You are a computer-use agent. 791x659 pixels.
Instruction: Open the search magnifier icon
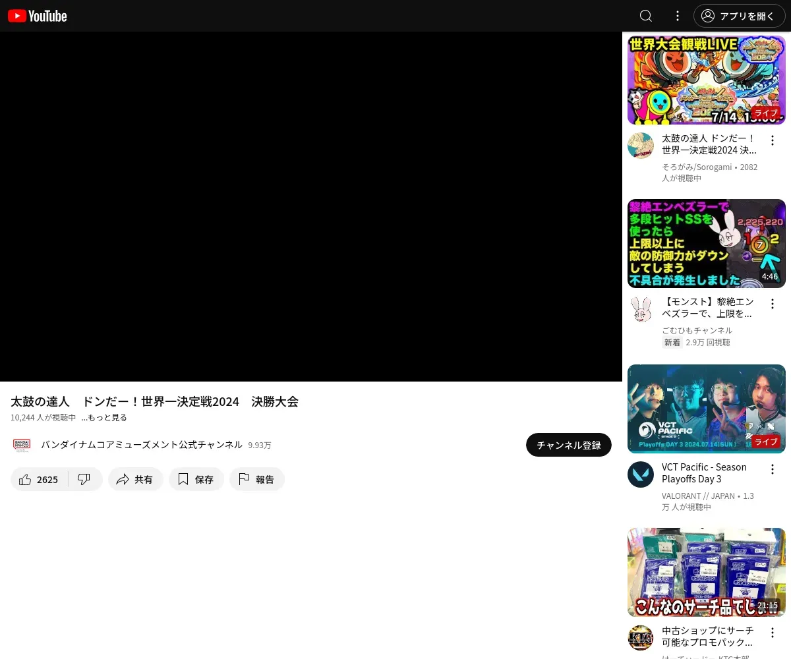(646, 16)
